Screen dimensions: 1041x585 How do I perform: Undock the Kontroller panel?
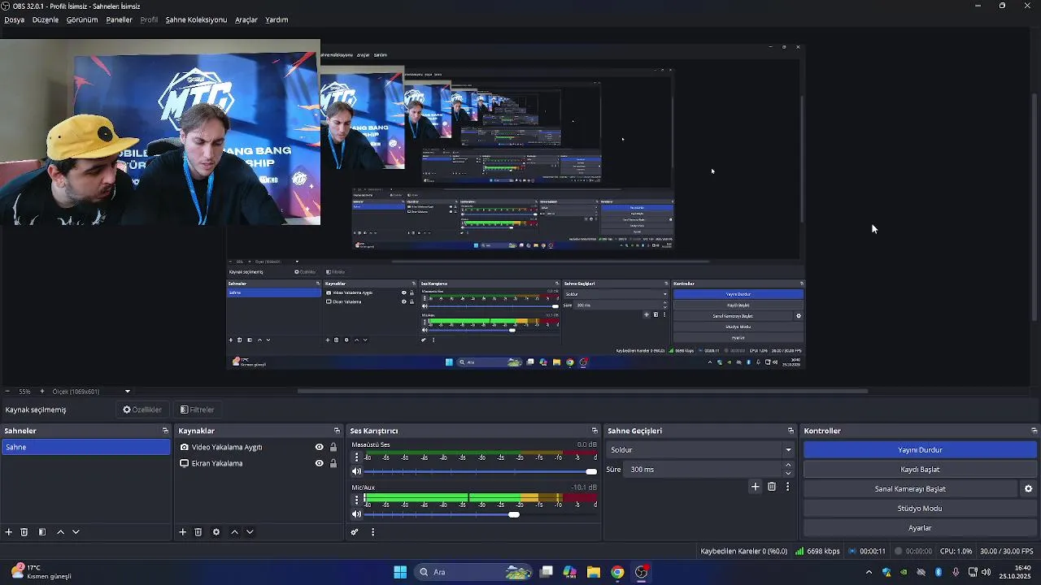tap(1034, 431)
